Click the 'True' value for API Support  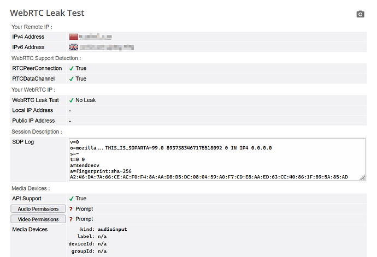coord(81,199)
